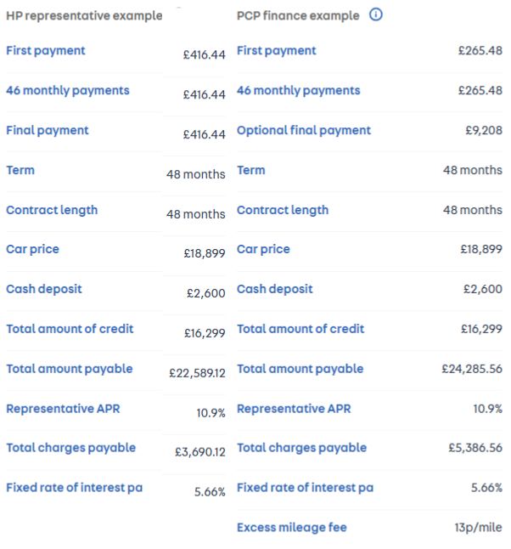
Task: Click the HP Contract length label
Action: click(x=52, y=210)
